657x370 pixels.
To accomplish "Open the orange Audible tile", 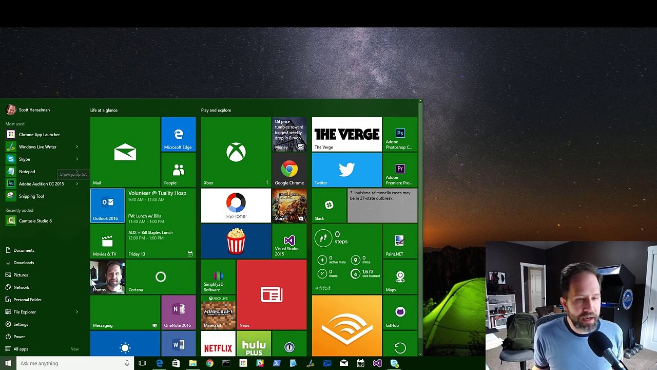I will coord(346,325).
